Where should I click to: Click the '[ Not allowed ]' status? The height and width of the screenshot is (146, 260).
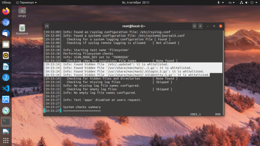pos(166,43)
